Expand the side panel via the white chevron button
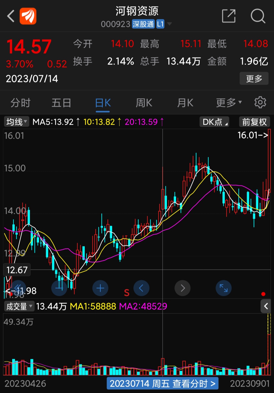The height and width of the screenshot is (393, 274). (x=266, y=306)
